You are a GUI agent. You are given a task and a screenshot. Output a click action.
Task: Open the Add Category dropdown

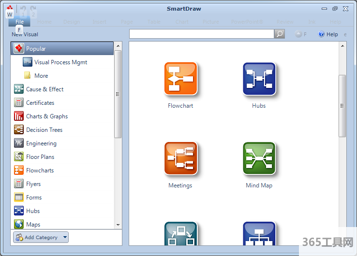point(41,237)
